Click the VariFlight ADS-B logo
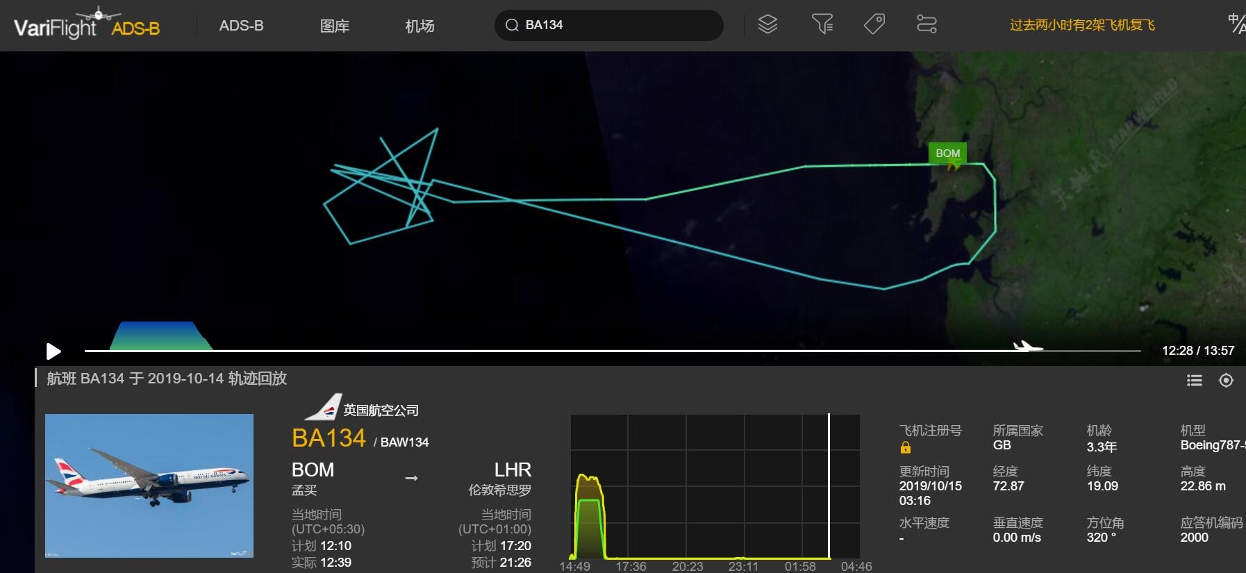This screenshot has width=1246, height=573. tap(87, 26)
